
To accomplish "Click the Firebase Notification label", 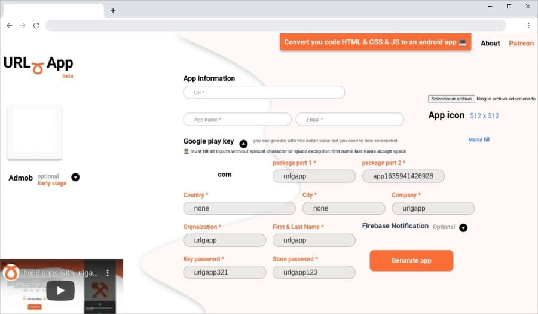I will point(395,226).
